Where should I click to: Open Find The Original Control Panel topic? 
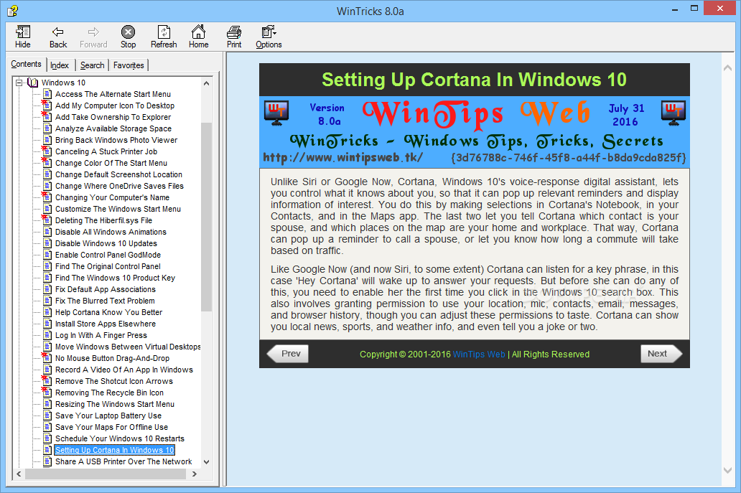(x=108, y=266)
